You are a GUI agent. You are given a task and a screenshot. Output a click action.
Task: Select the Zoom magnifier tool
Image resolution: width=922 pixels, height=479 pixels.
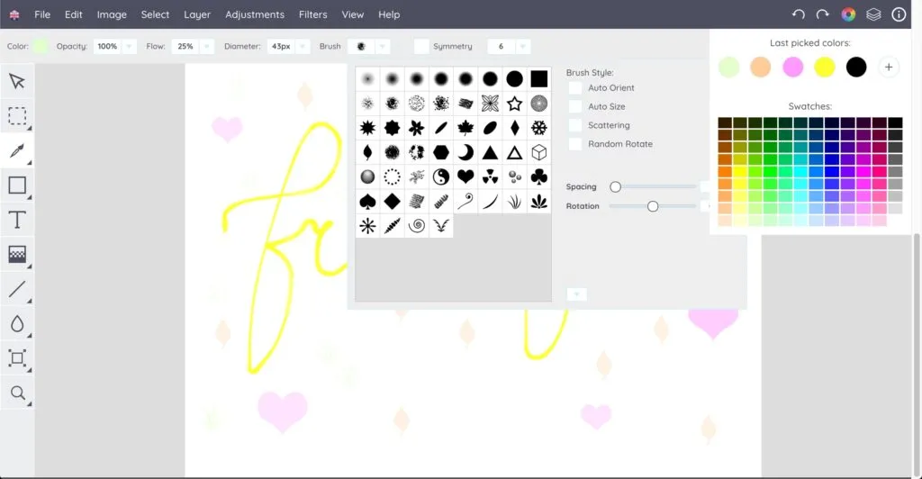click(17, 393)
